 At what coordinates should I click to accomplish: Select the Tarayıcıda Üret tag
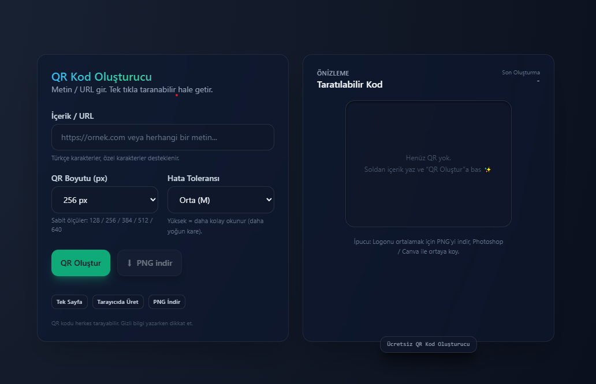[x=118, y=302]
